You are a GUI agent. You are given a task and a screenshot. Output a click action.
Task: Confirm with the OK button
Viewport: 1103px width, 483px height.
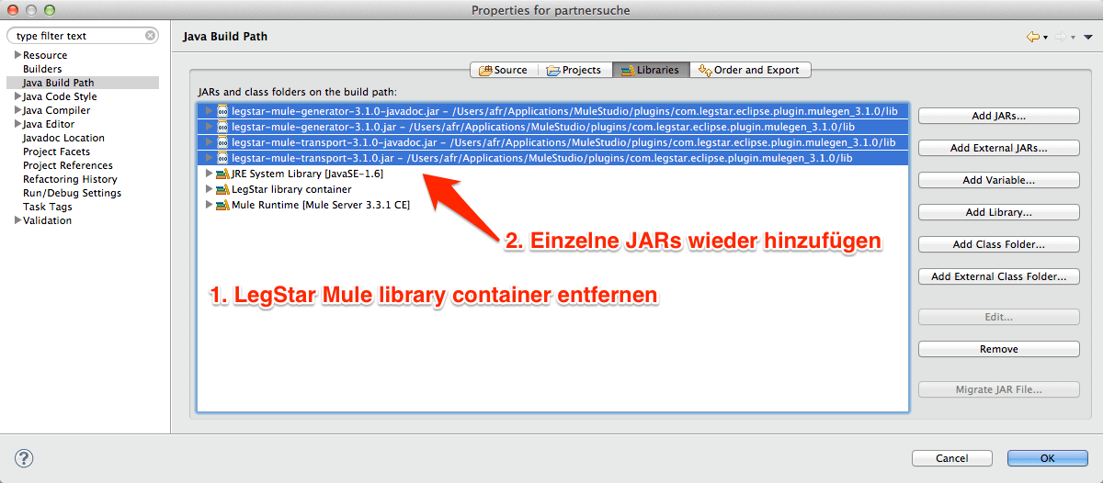click(x=1047, y=458)
